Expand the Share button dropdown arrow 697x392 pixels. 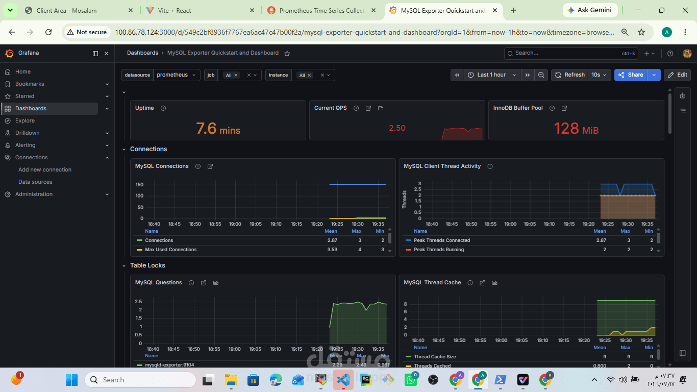(654, 75)
